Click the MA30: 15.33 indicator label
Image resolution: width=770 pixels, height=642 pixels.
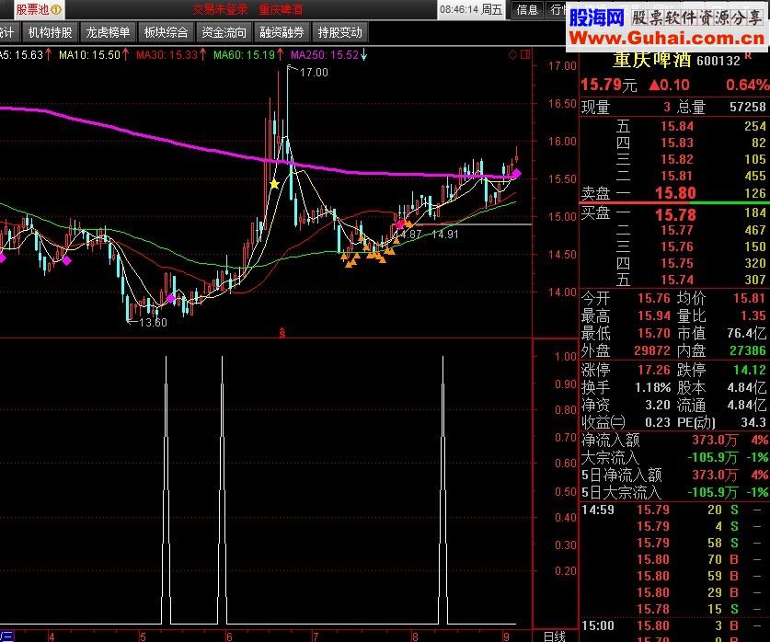point(167,55)
